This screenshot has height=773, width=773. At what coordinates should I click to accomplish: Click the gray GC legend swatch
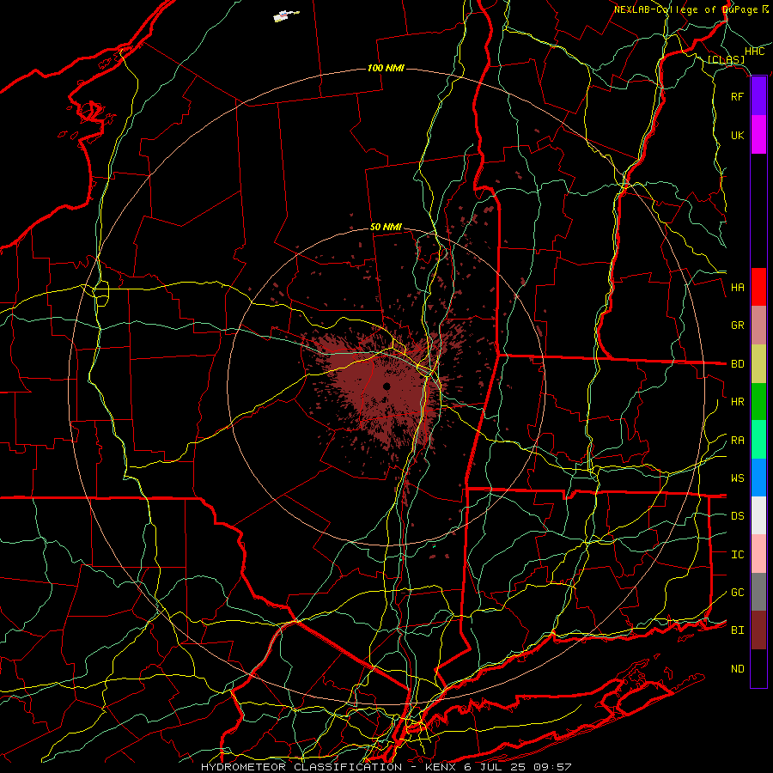tap(758, 592)
